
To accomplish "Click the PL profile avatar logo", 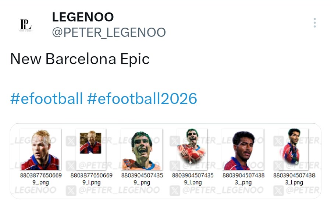I will click(x=26, y=25).
